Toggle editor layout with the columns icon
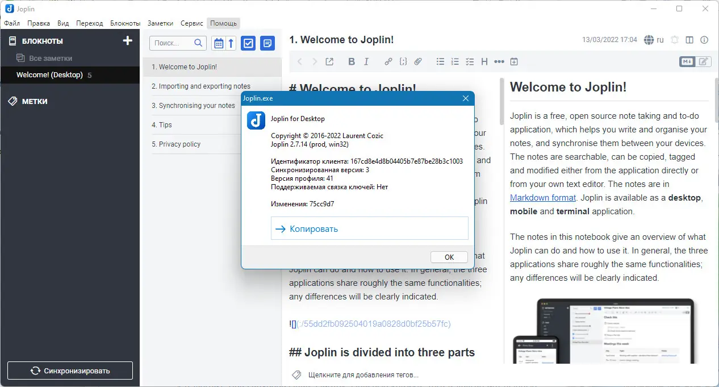 point(689,40)
